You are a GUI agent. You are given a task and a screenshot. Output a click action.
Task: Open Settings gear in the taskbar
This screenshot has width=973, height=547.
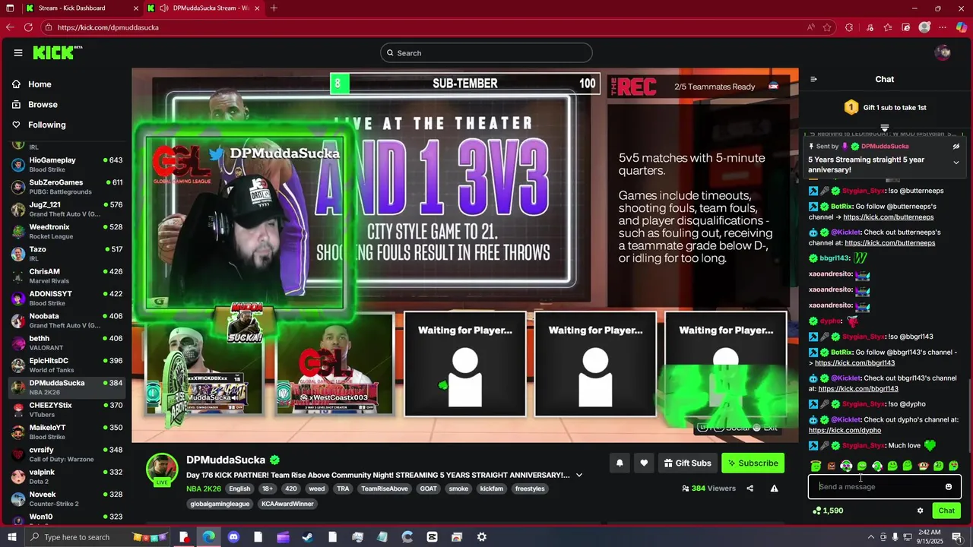click(x=481, y=537)
